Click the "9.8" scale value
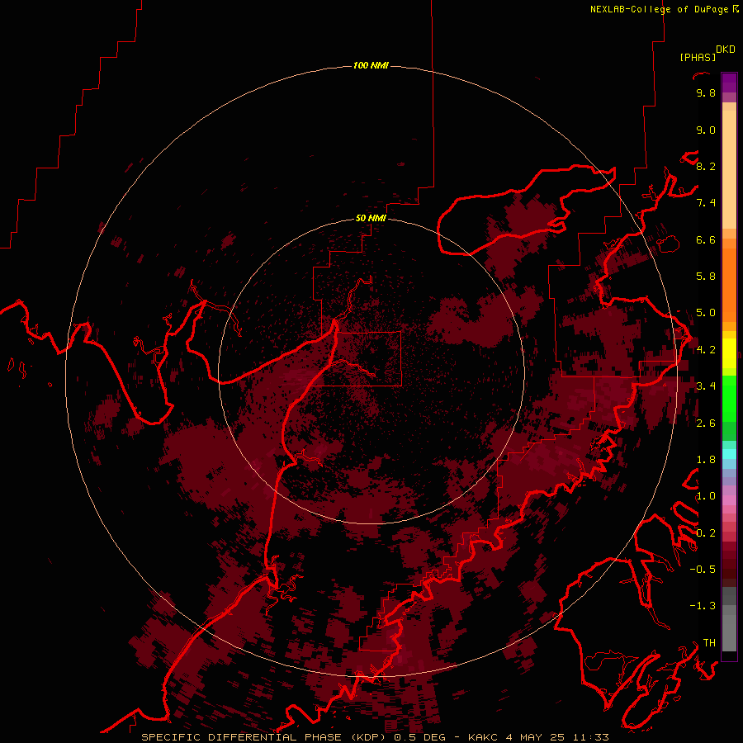This screenshot has width=743, height=743. 706,92
